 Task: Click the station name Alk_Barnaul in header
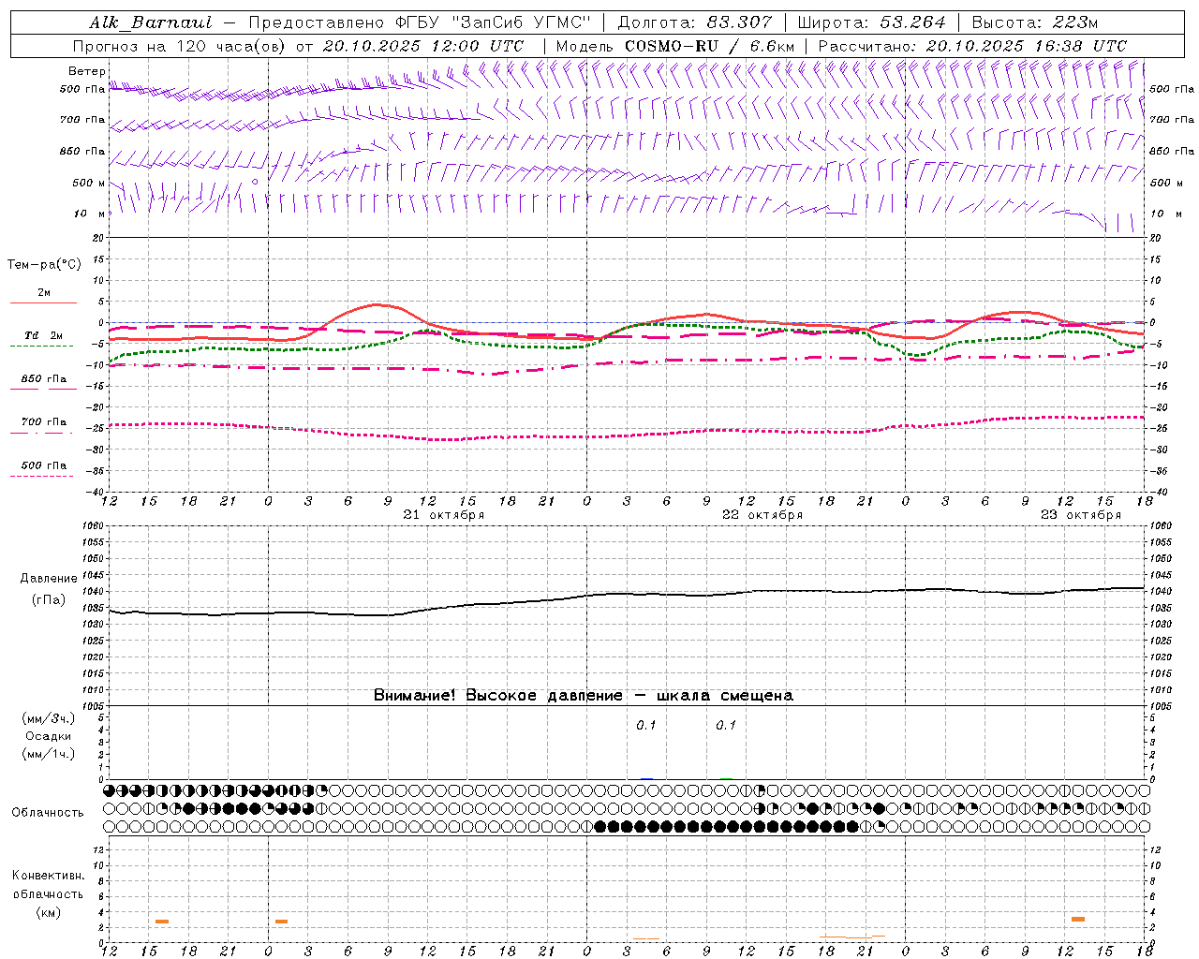coord(152,22)
